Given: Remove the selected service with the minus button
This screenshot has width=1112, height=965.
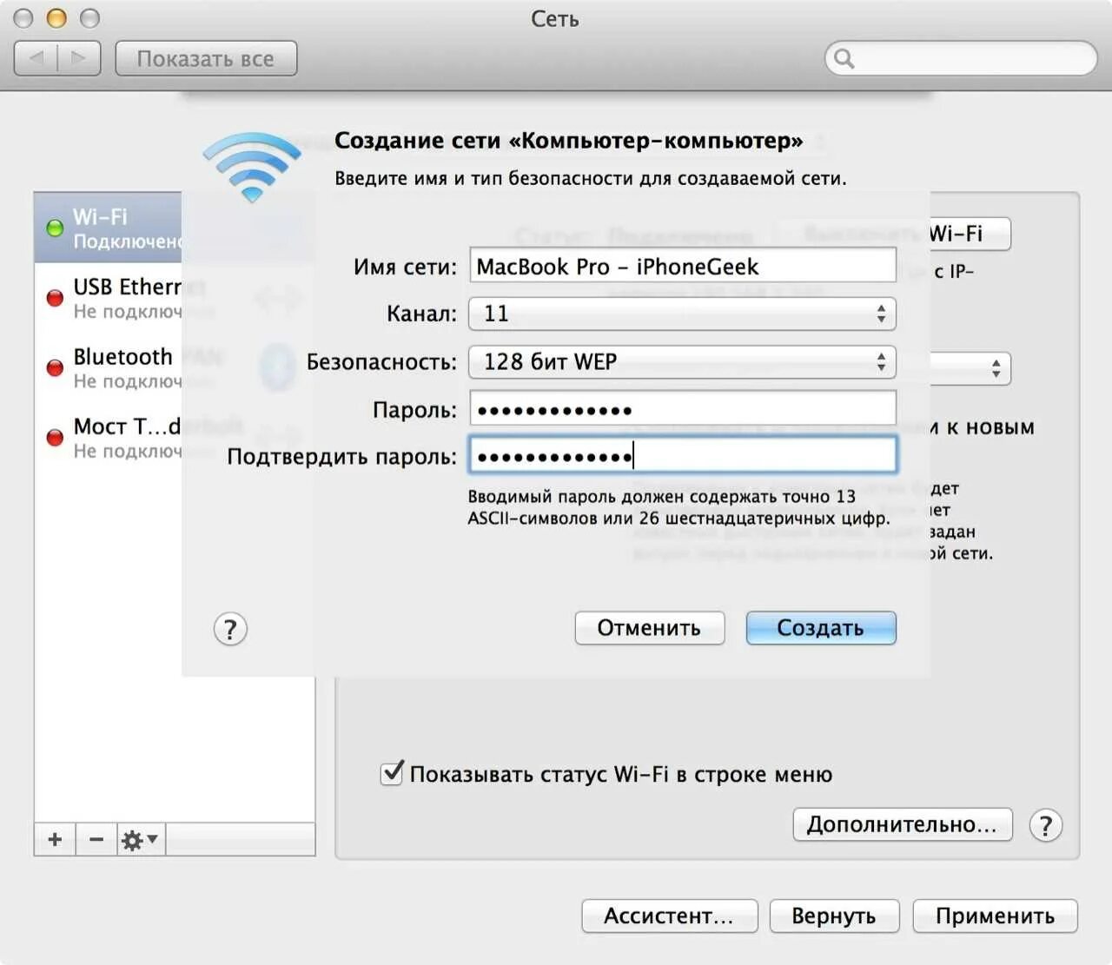Looking at the screenshot, I should point(96,839).
